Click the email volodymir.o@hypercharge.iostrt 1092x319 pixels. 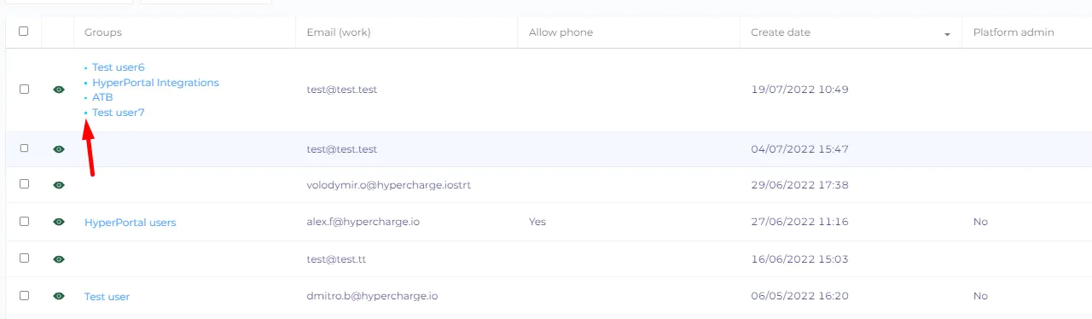[389, 185]
